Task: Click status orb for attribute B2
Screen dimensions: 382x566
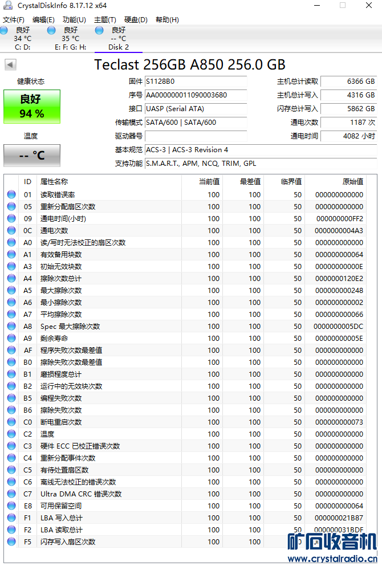Action: click(x=11, y=386)
